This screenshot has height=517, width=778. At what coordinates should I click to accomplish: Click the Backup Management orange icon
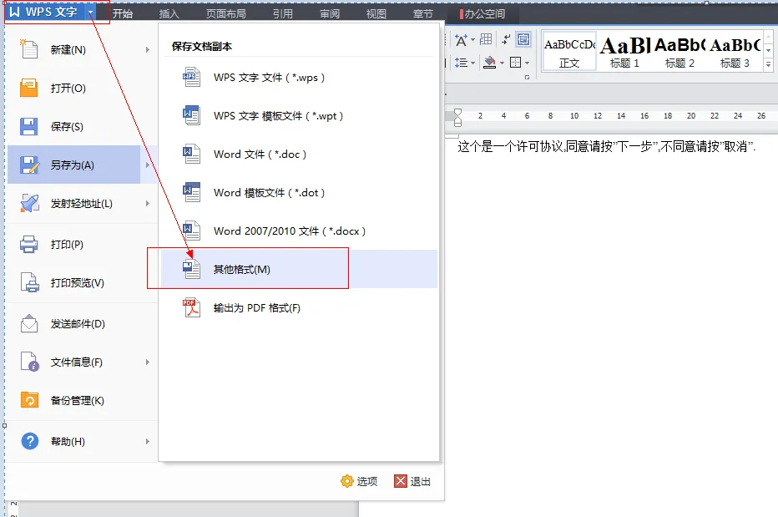pos(29,400)
